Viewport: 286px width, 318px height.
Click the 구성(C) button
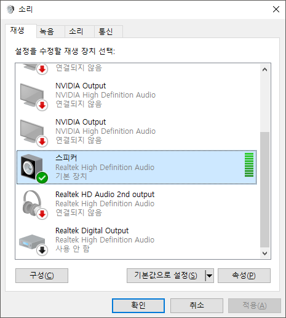click(x=42, y=276)
